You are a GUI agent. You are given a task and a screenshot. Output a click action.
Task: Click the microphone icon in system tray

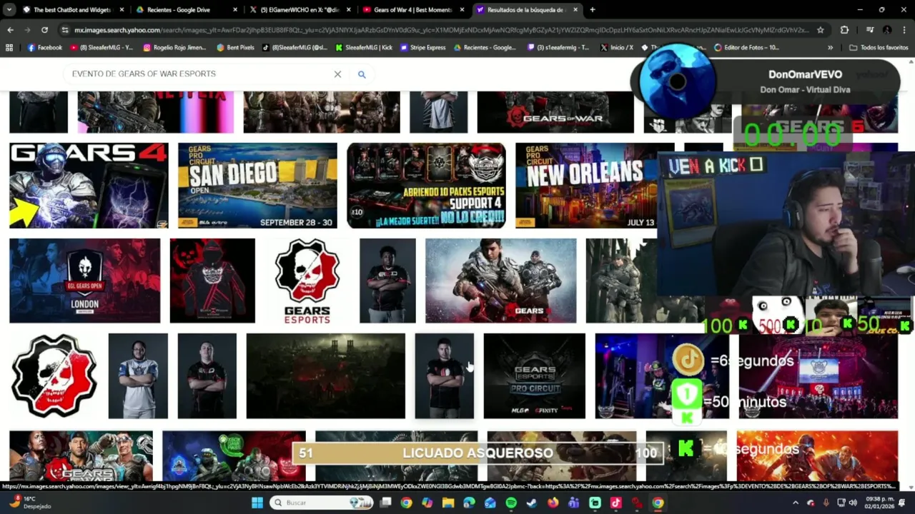[x=826, y=503]
